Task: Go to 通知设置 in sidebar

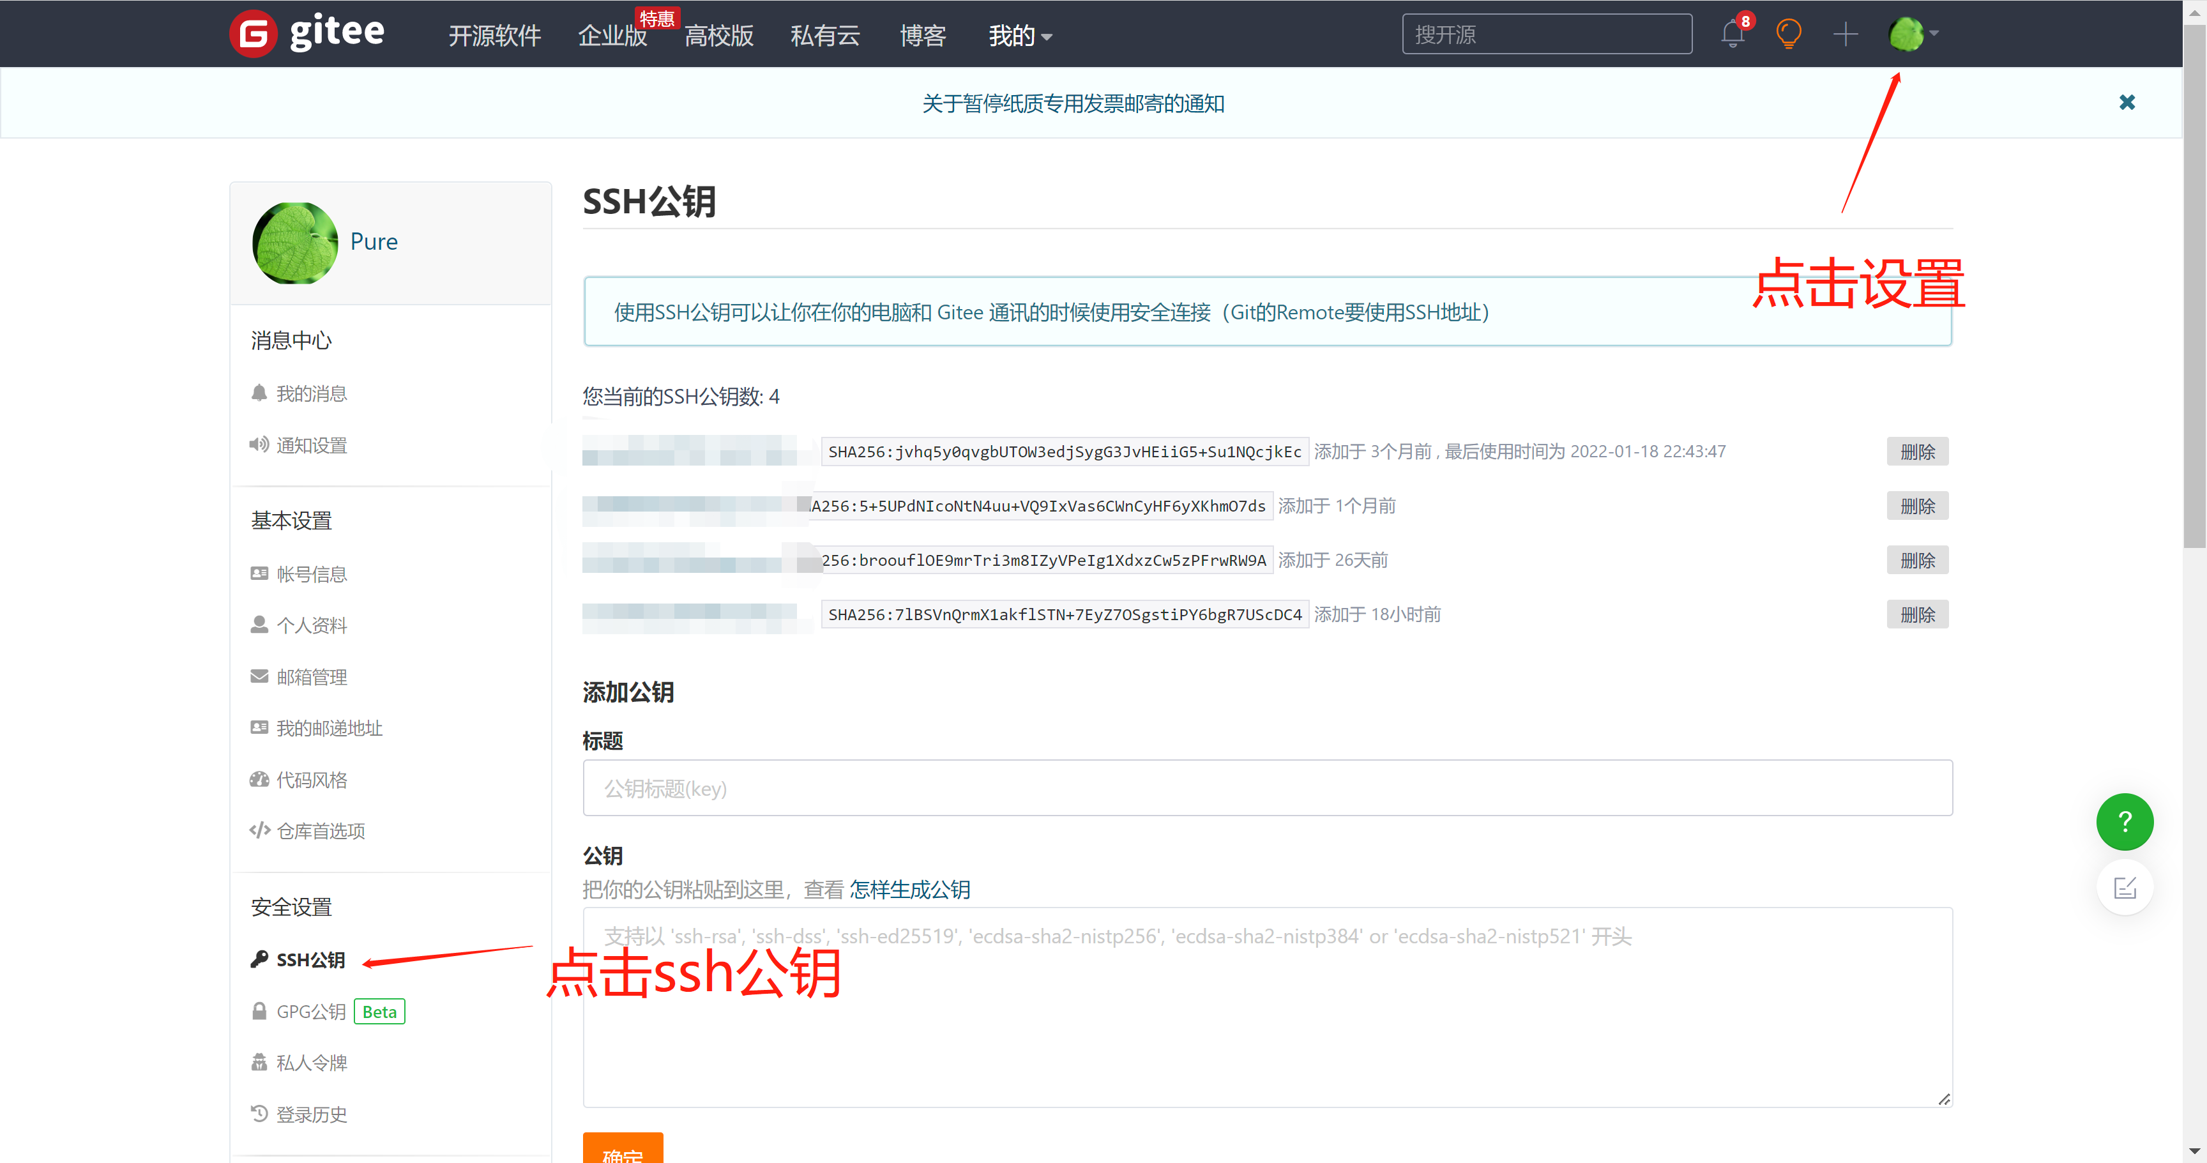Action: (311, 445)
